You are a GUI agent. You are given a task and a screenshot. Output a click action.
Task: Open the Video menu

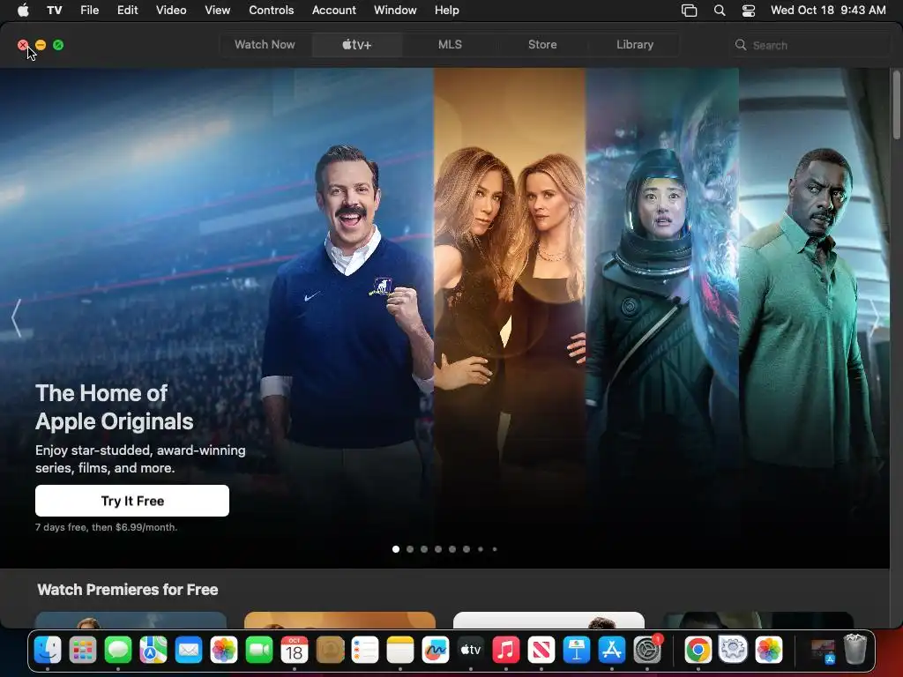pos(171,10)
